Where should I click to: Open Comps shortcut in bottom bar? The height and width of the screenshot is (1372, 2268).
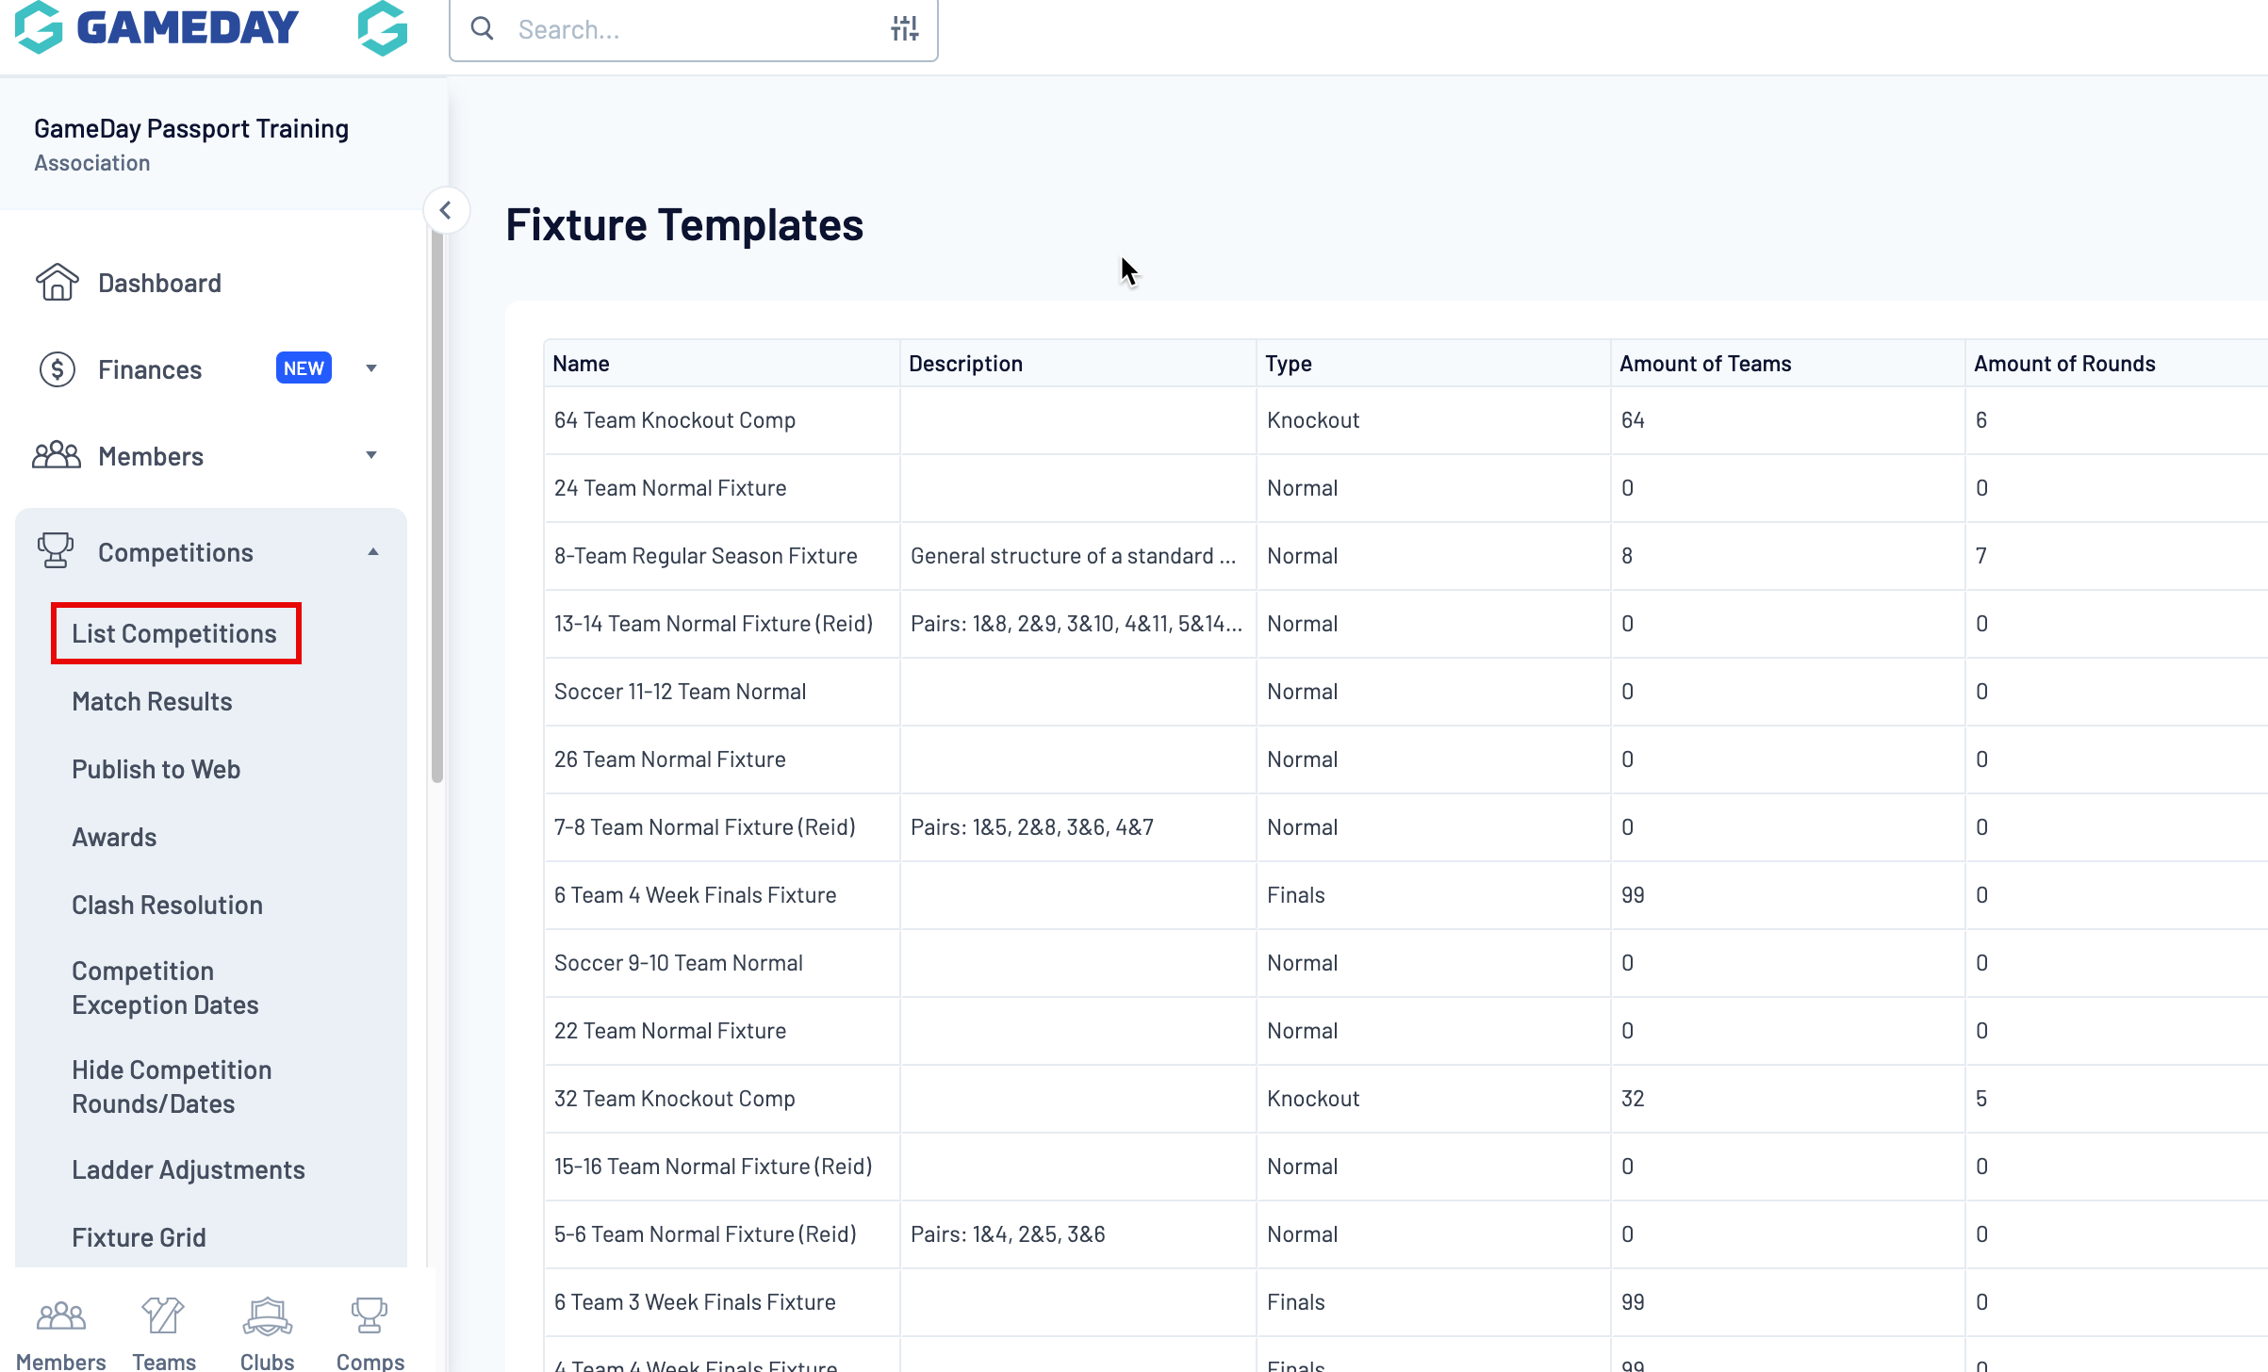coord(370,1333)
